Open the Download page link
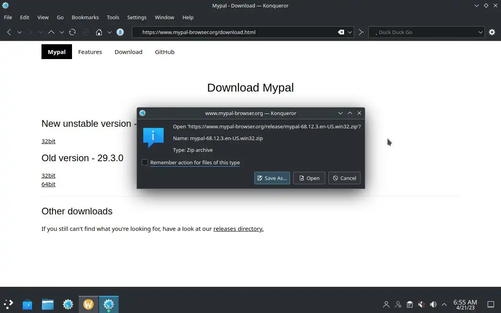This screenshot has width=501, height=313. pyautogui.click(x=128, y=52)
